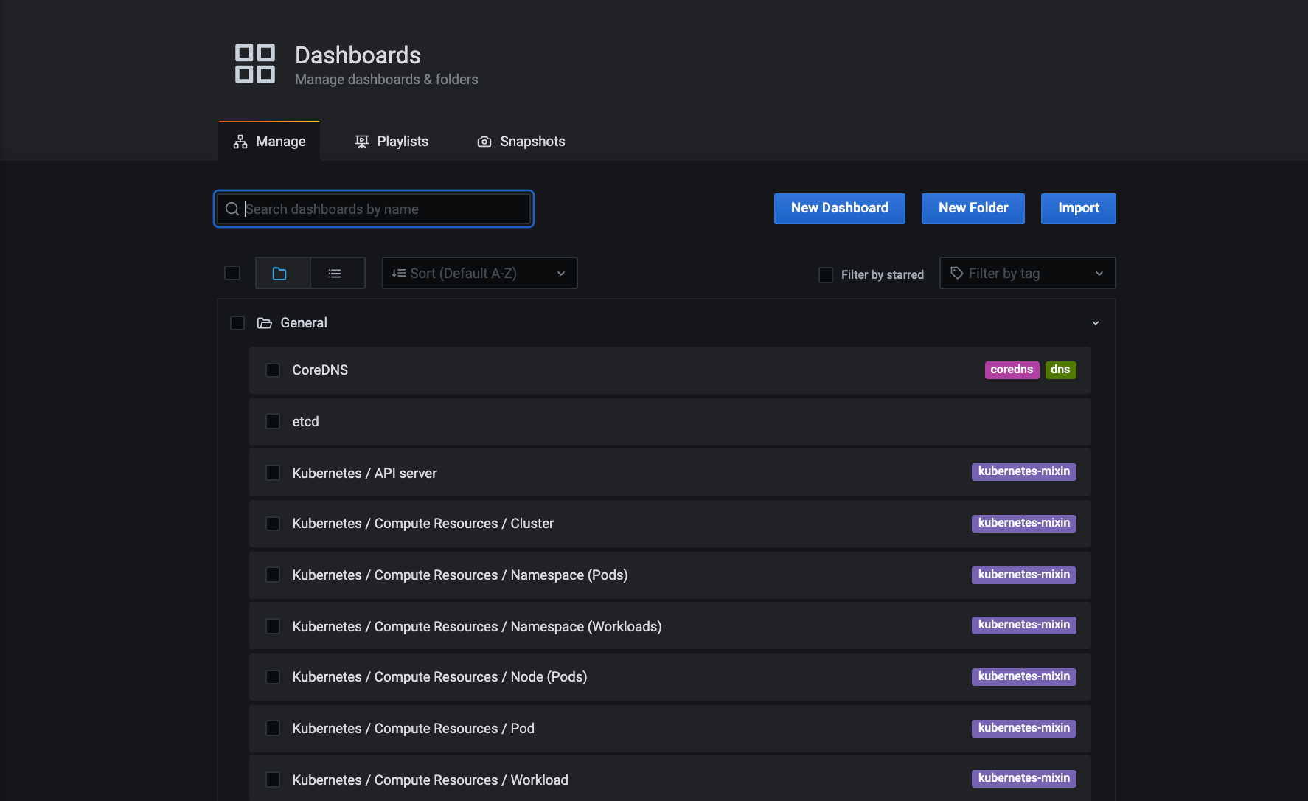
Task: Check the etcd dashboard checkbox
Action: (273, 421)
